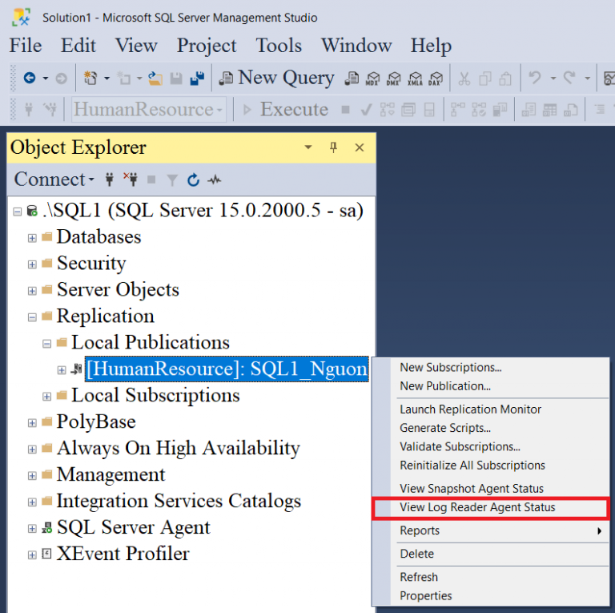This screenshot has height=613, width=615.
Task: Choose Launch Replication Monitor from context menu
Action: click(x=471, y=409)
